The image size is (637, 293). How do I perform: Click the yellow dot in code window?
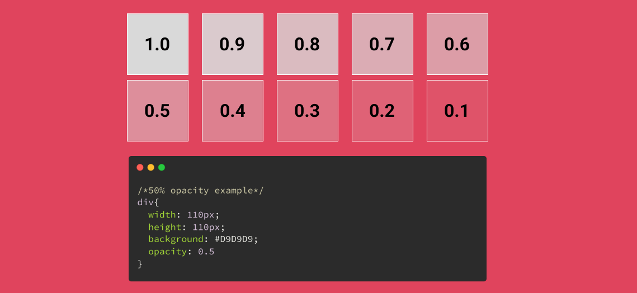(x=151, y=167)
